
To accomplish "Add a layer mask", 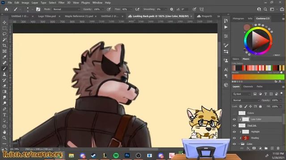I will (254, 148).
